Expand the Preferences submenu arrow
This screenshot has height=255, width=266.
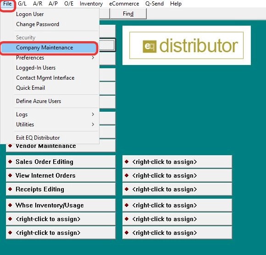(93, 58)
